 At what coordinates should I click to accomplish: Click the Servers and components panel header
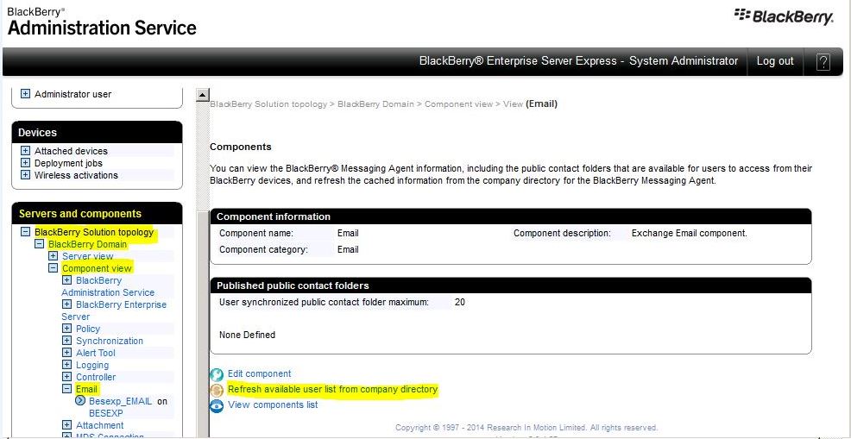point(97,213)
